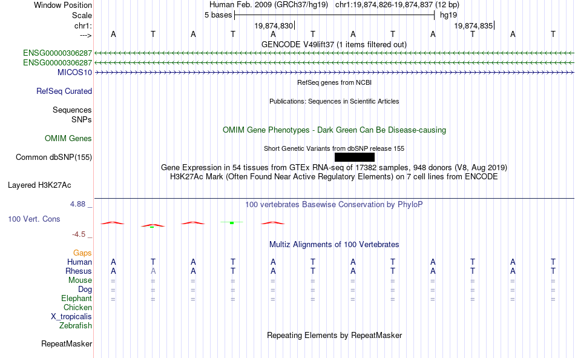Open the GENCODE V49lift37 track title
The height and width of the screenshot is (358, 575).
pyautogui.click(x=333, y=44)
